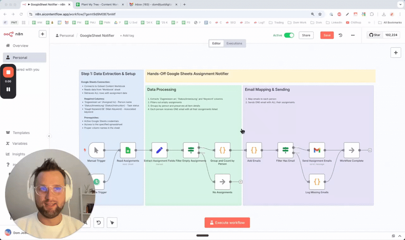
Task: Reset canvas zoom with undo arrow button
Action: tap(98, 223)
